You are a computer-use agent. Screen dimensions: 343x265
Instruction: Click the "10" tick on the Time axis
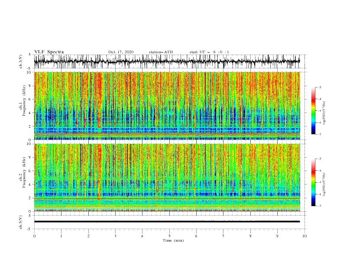point(304,236)
